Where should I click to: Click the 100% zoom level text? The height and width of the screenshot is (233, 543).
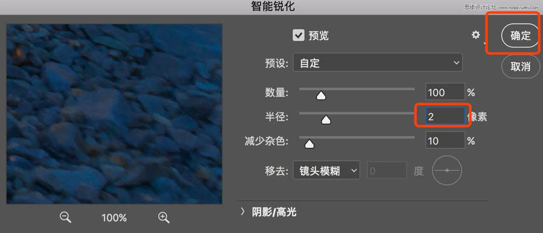[x=114, y=218]
